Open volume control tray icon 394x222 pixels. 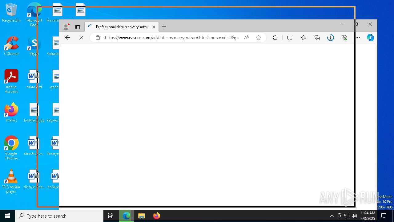point(354,216)
